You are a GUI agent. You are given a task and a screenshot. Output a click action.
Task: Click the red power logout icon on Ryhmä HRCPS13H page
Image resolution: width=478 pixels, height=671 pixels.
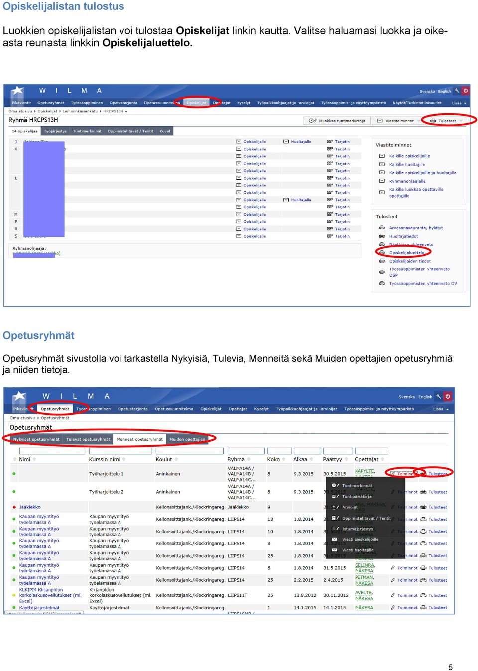point(466,91)
